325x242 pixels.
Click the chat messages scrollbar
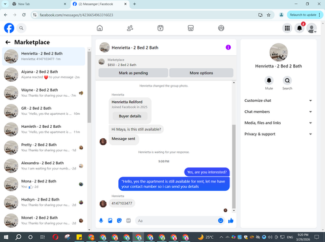pyautogui.click(x=234, y=167)
